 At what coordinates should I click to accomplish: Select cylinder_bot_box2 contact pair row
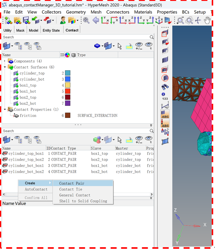78,172
